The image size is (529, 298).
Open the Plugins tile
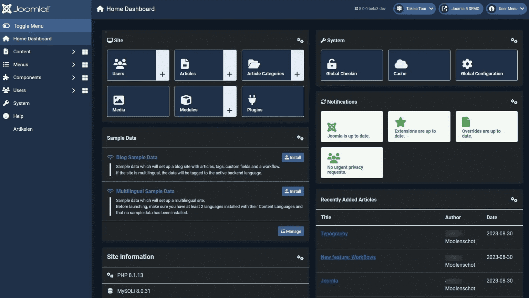click(272, 102)
